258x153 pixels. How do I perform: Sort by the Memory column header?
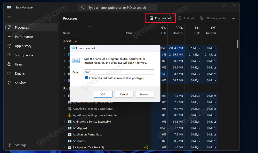(x=176, y=30)
